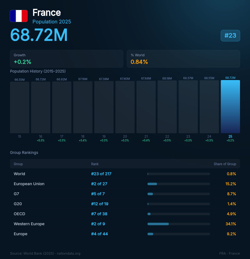The height and width of the screenshot is (259, 250).
Task: Click the 'OECD' group name
Action: (19, 214)
